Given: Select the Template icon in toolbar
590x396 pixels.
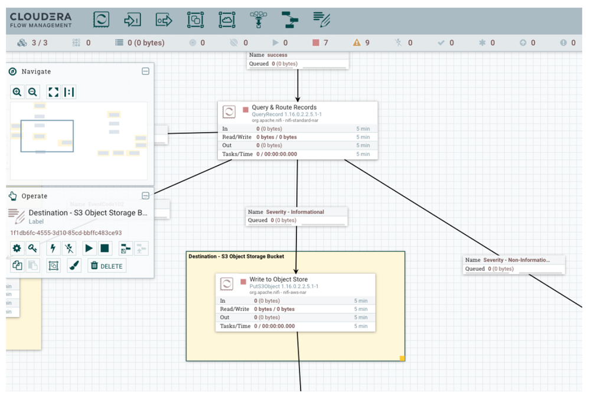Looking at the screenshot, I should [289, 20].
